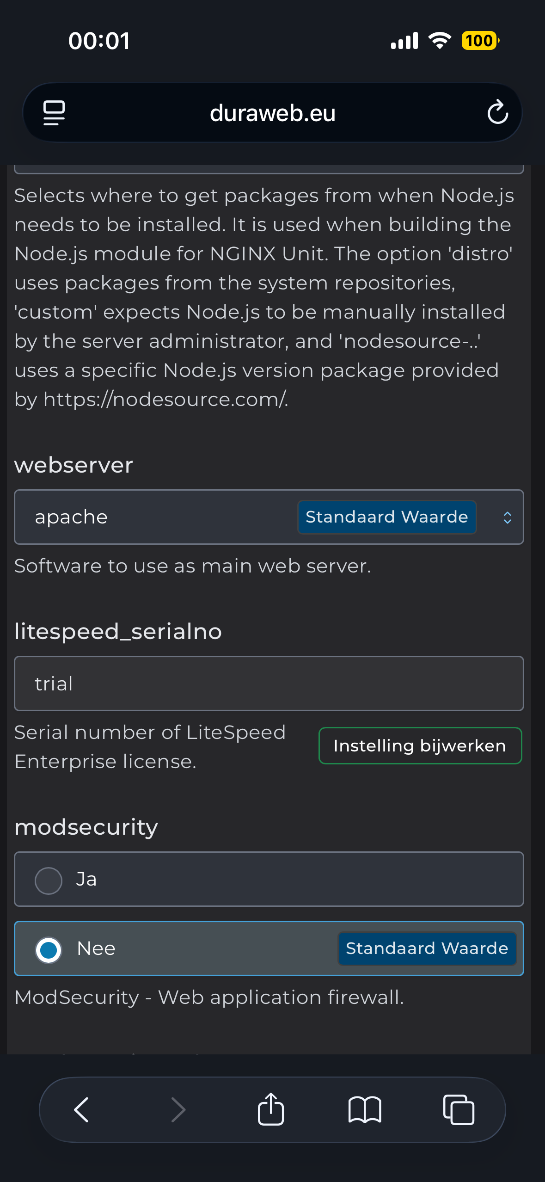545x1182 pixels.
Task: Tap the 'Standaard Waarde' badge beside Nee
Action: point(427,948)
